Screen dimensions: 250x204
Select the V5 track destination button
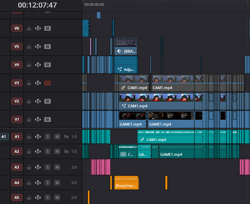[17, 46]
